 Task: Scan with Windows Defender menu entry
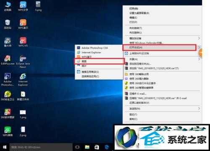(162, 43)
